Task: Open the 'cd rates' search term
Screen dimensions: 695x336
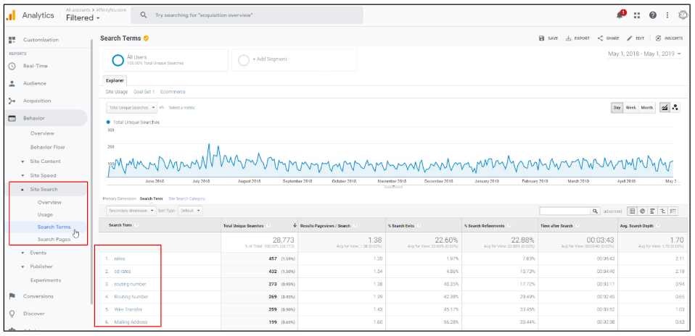Action: pyautogui.click(x=123, y=272)
